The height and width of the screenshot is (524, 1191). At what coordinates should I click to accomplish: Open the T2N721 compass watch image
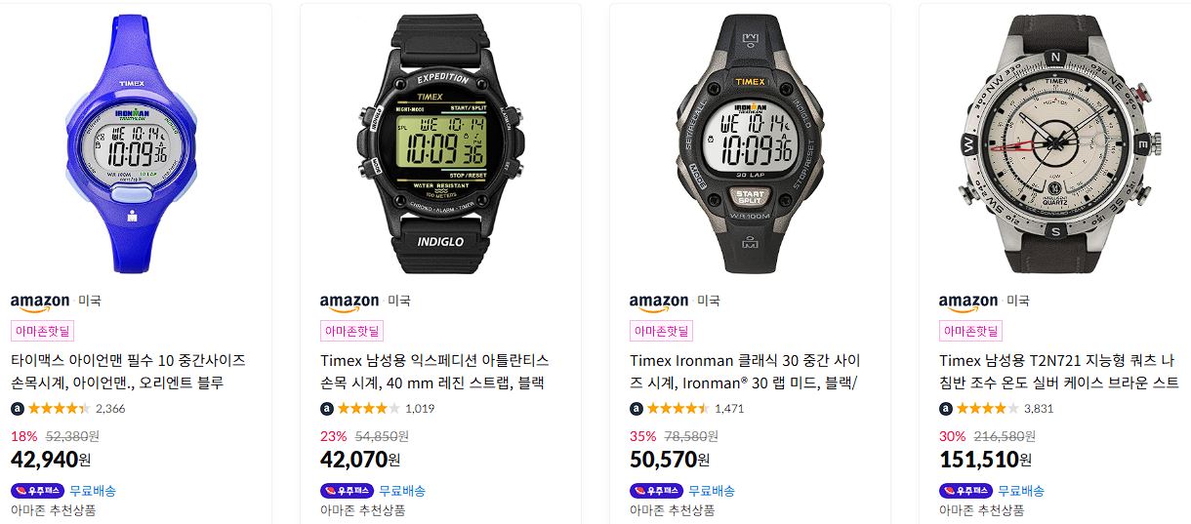pyautogui.click(x=1059, y=141)
